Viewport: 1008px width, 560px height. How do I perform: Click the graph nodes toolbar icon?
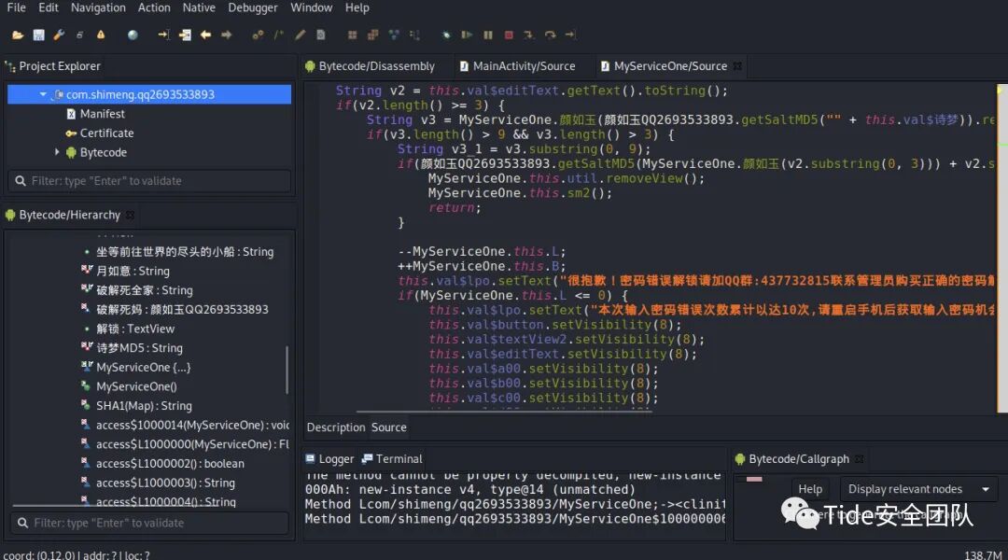tap(394, 35)
